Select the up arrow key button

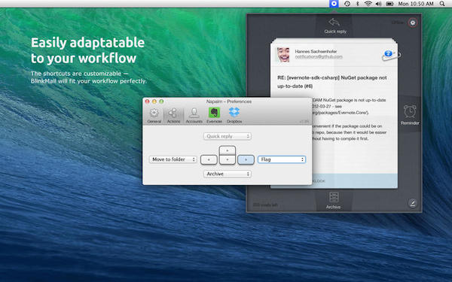click(x=228, y=150)
